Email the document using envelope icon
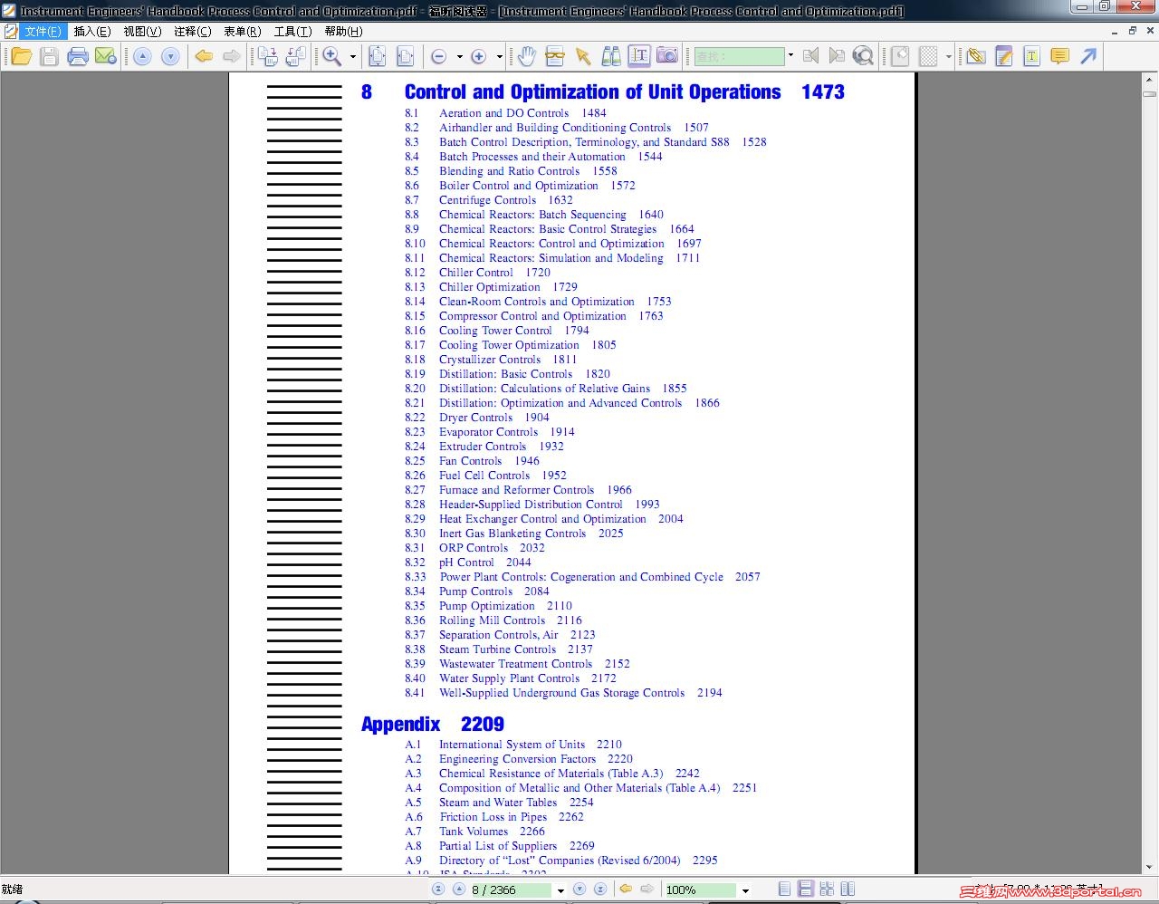 click(106, 56)
